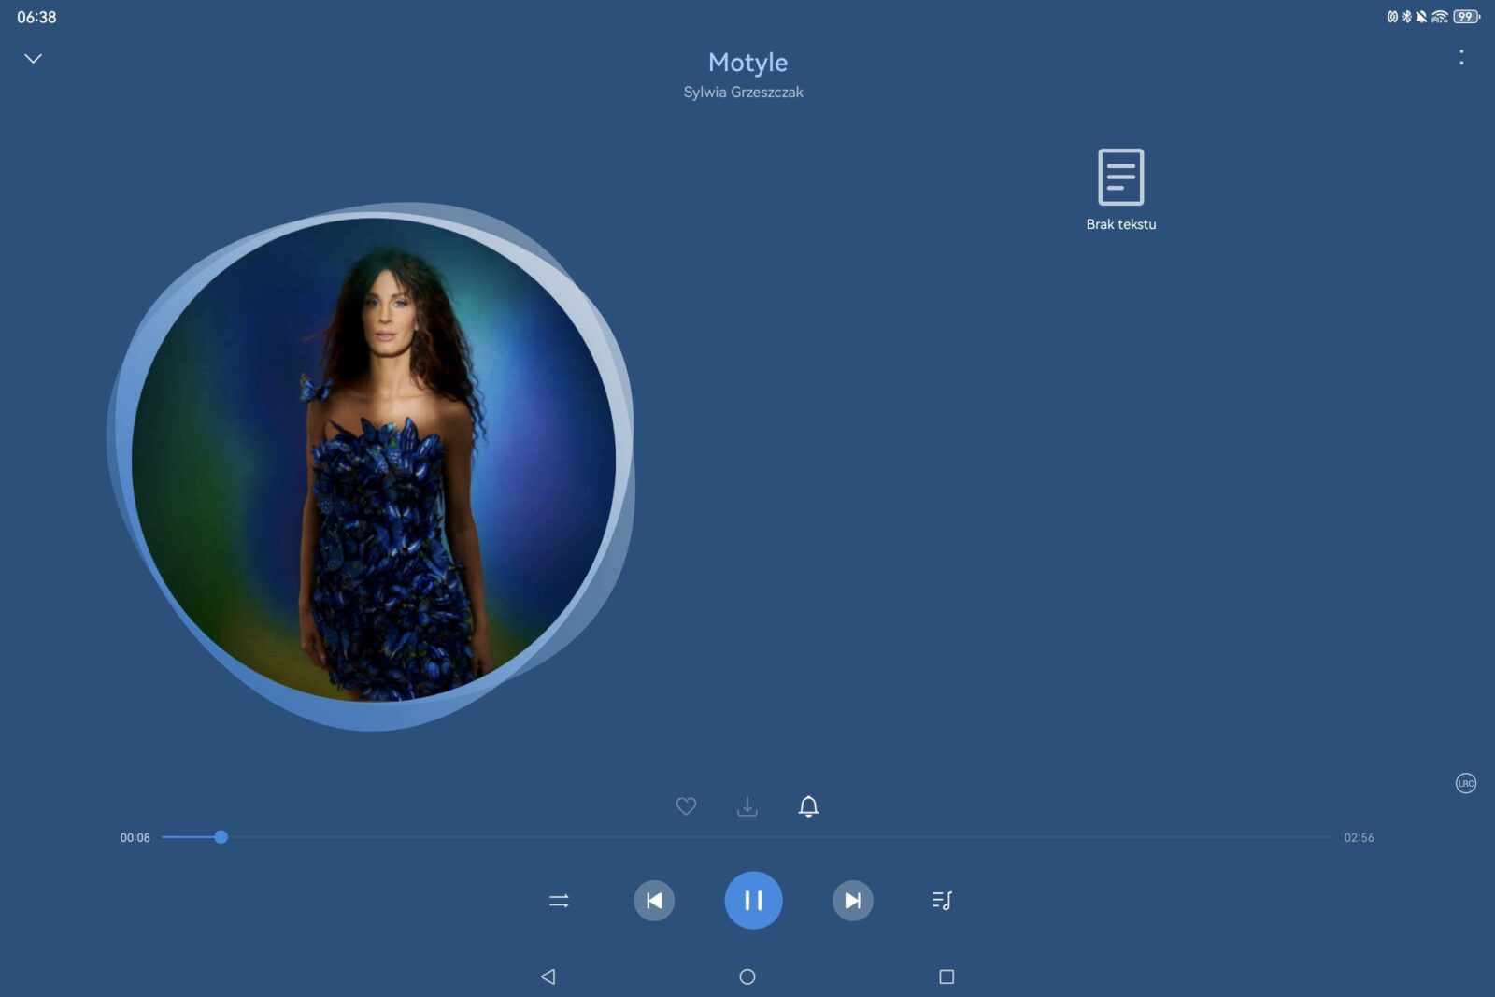Click the circular album cover art
1495x997 pixels.
coord(374,460)
